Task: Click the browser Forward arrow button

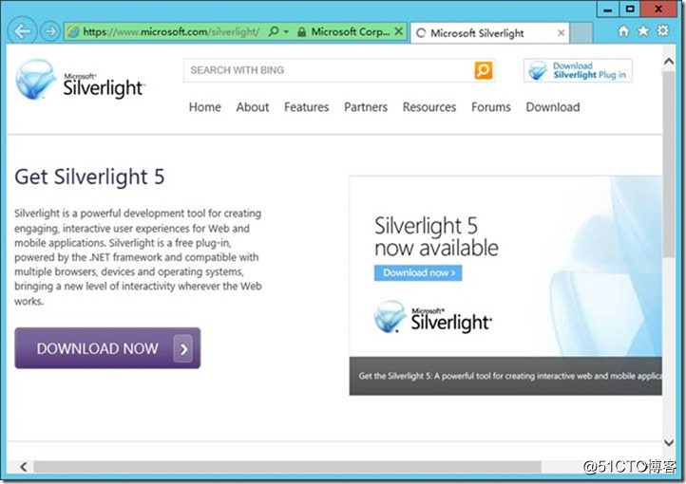Action: click(50, 31)
